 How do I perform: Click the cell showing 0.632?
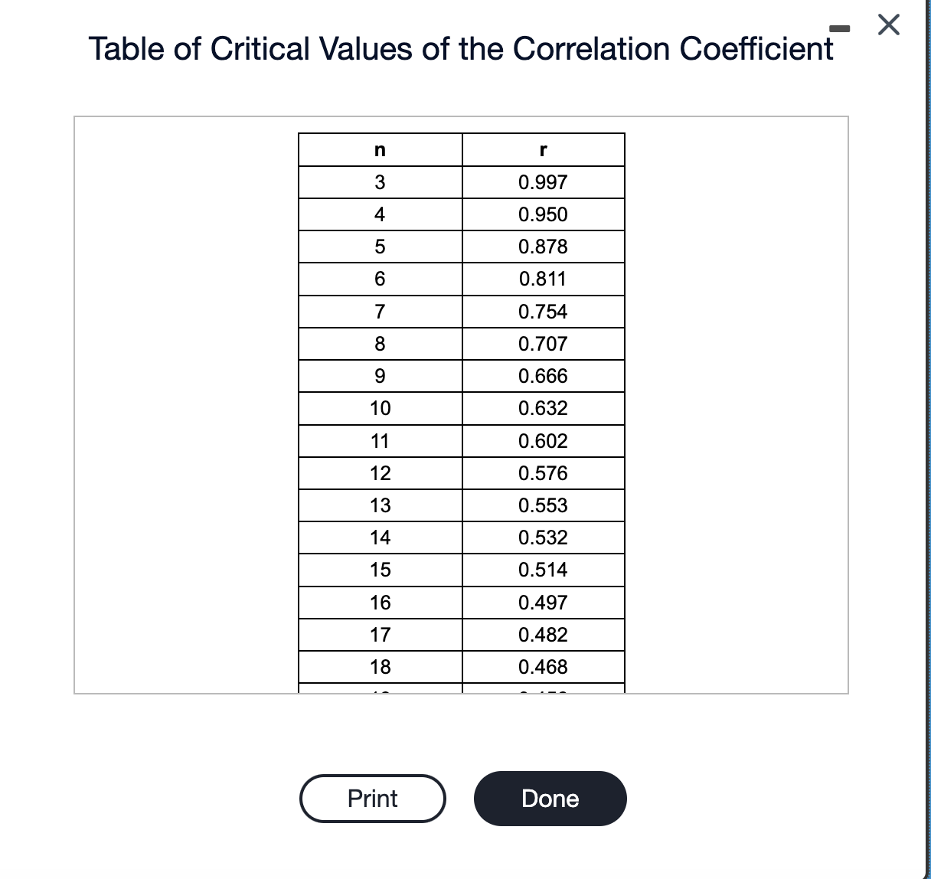pos(544,407)
